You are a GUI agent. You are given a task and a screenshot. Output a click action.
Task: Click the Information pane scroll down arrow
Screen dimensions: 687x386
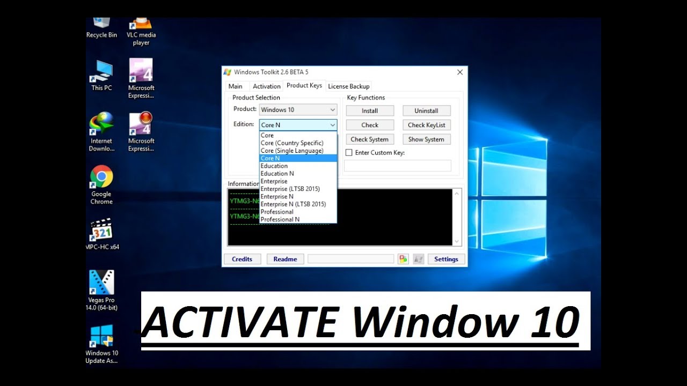pos(457,241)
